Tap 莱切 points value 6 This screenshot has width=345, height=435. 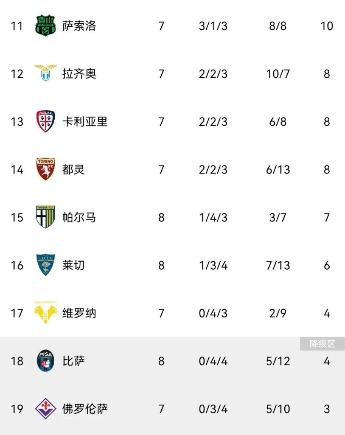point(326,265)
